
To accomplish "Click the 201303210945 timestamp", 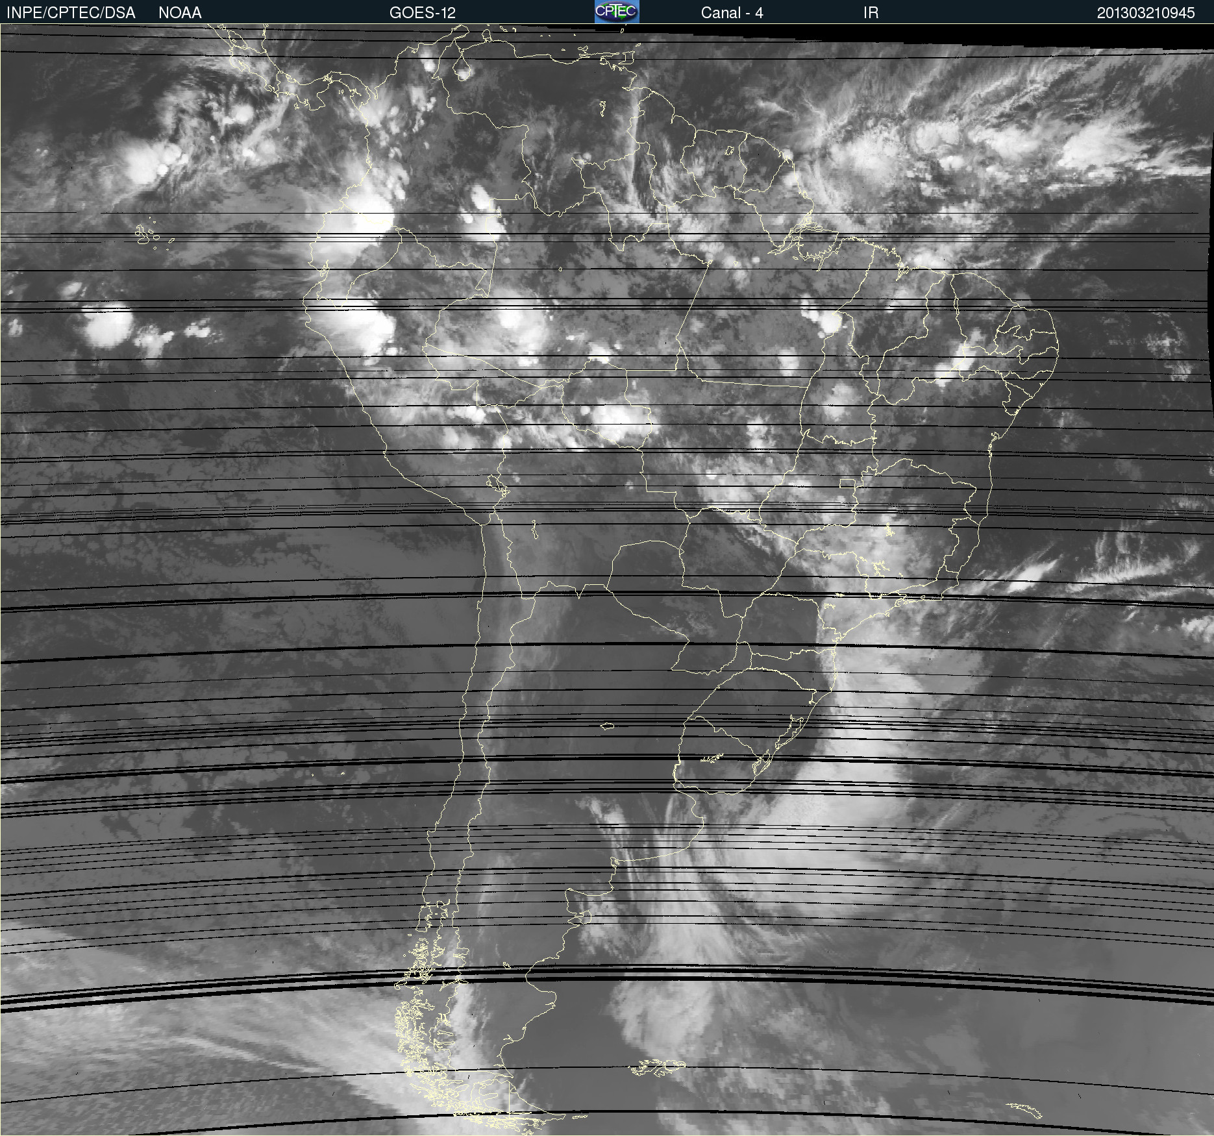I will pos(1145,13).
